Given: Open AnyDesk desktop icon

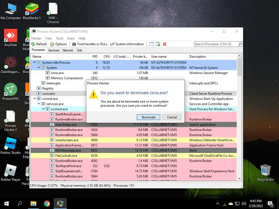Looking at the screenshot, I should [11, 38].
